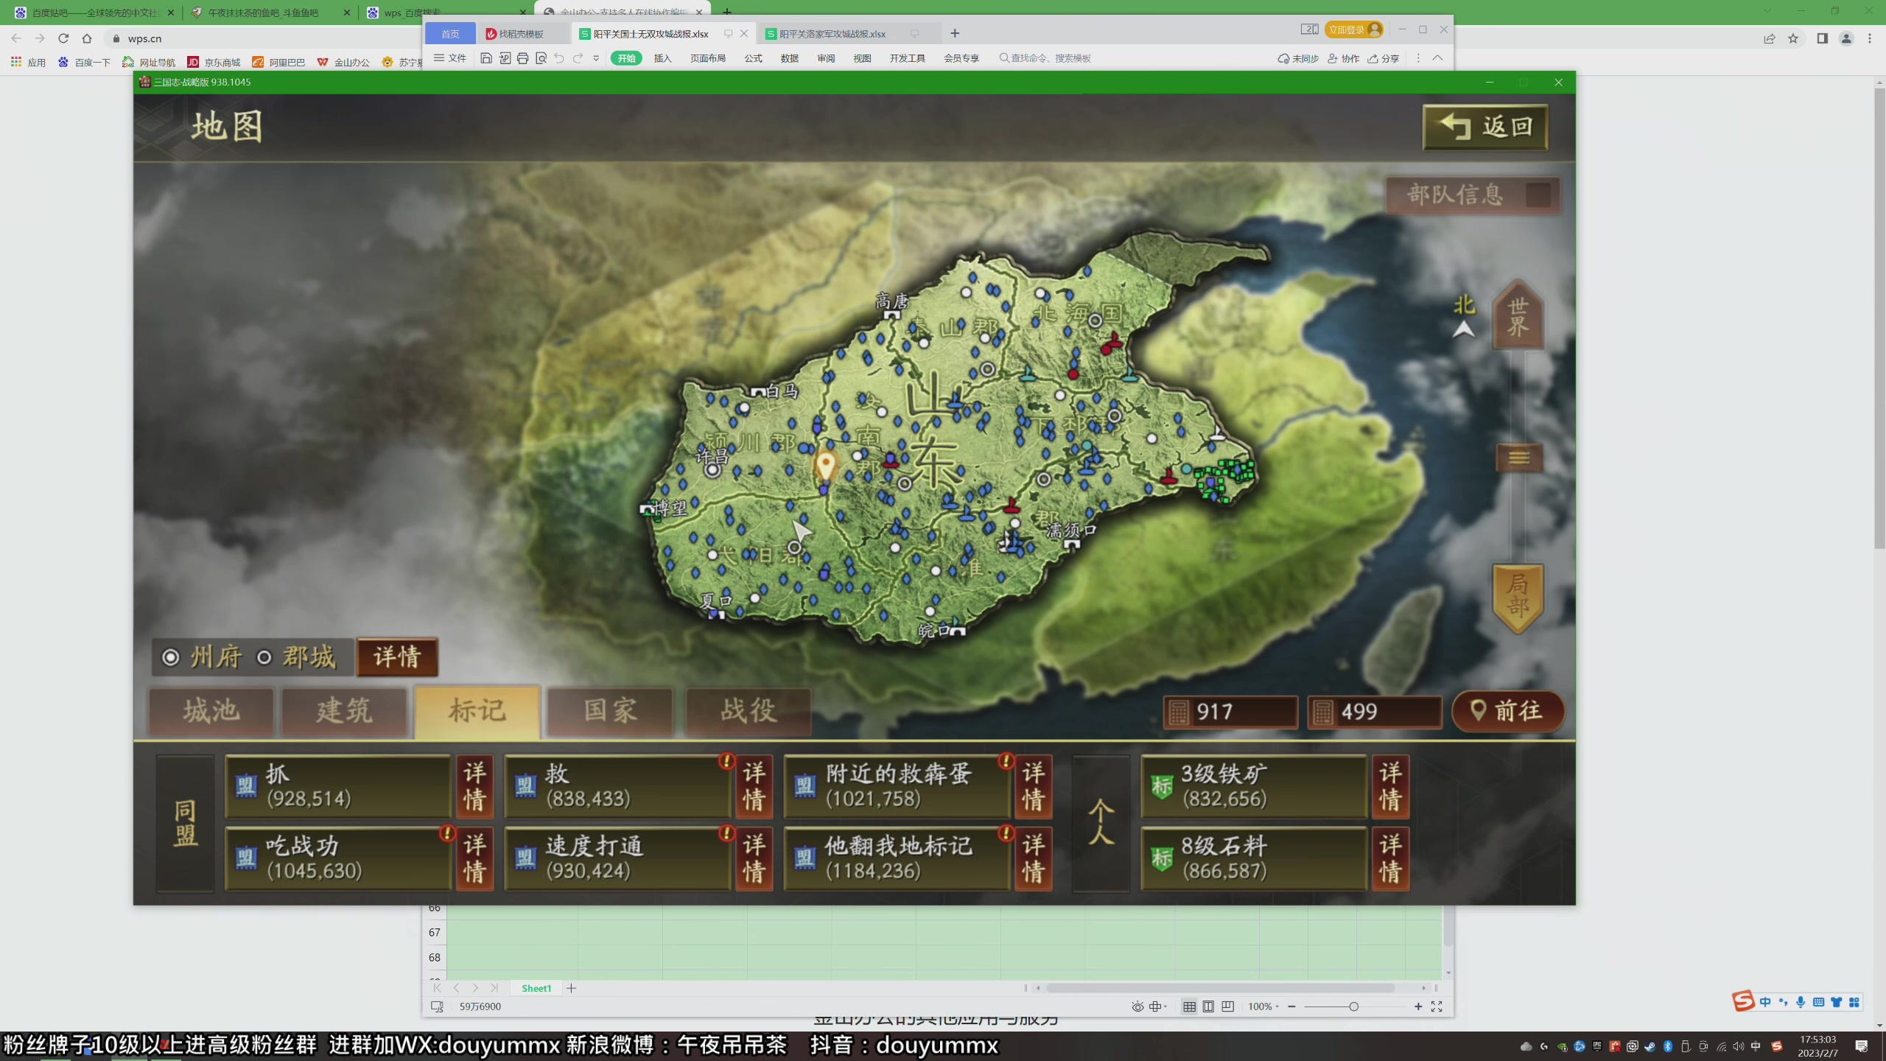Click the WPS print icon

tap(522, 58)
